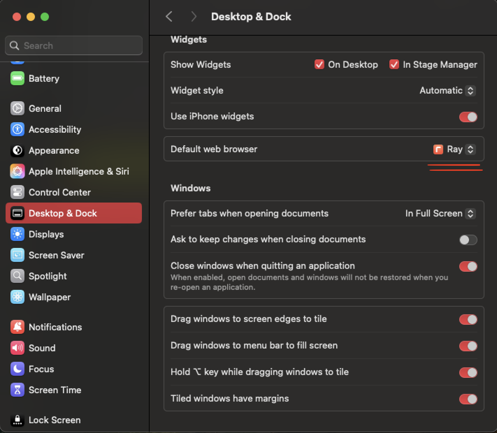
Task: Open Screen Saver settings
Action: [74, 255]
